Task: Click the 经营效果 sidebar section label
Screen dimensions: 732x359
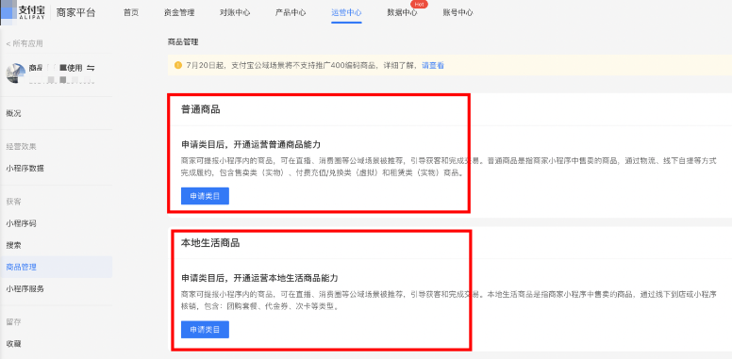Action: (21, 146)
